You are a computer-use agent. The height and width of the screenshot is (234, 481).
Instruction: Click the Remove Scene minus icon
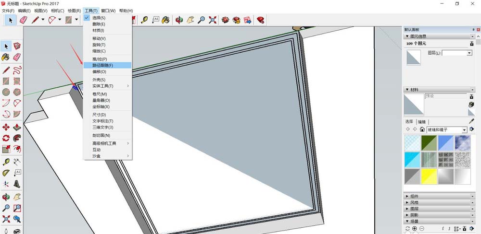[x=422, y=229]
